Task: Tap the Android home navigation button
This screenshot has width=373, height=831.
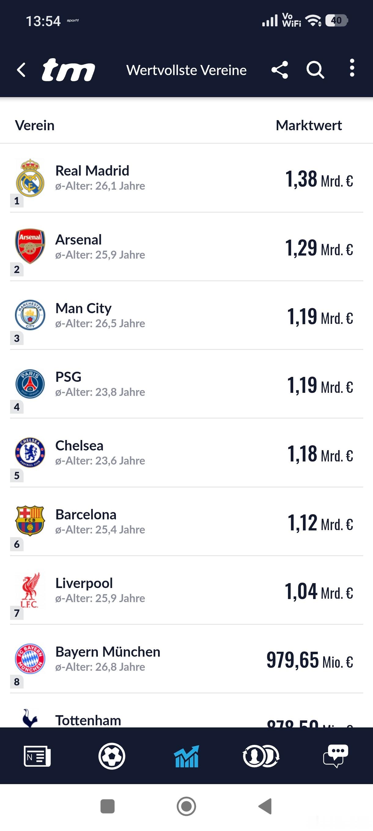Action: 186,806
